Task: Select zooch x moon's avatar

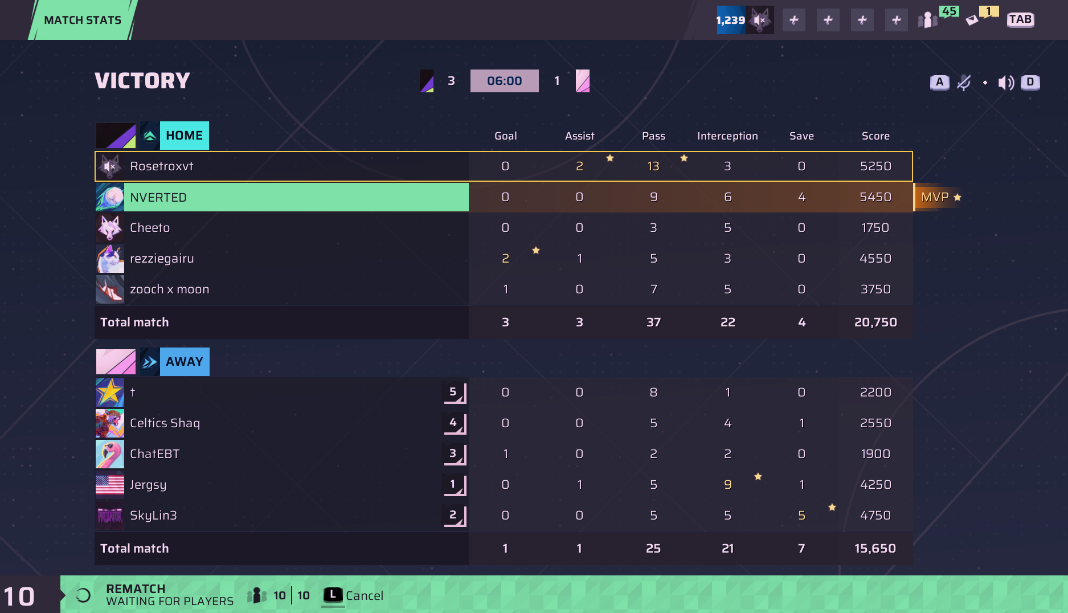Action: (110, 289)
